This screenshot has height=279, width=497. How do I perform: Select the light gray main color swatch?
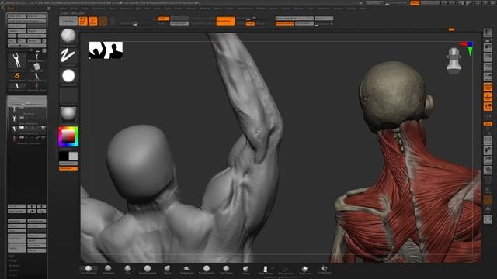click(73, 156)
